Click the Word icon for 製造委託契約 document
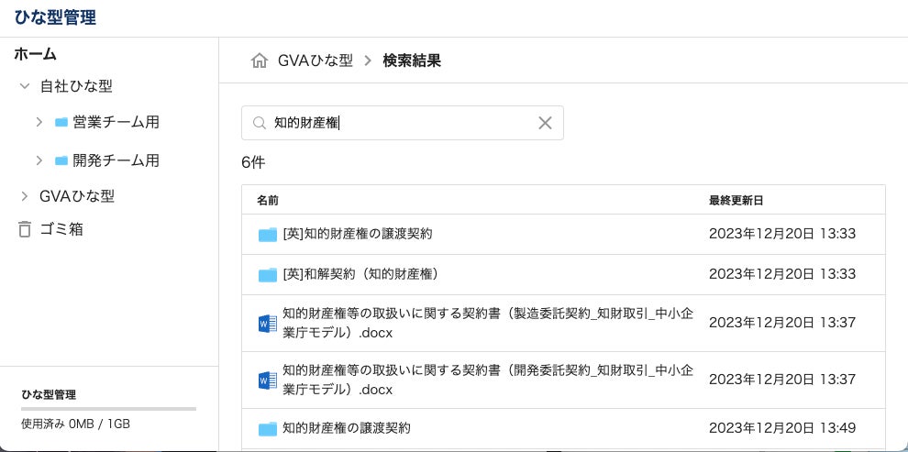Viewport: 908px width, 452px height. [267, 324]
